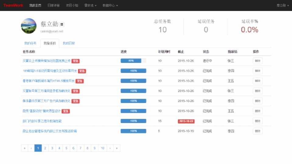Expand the 数据中心 dropdown menu

pos(110,5)
